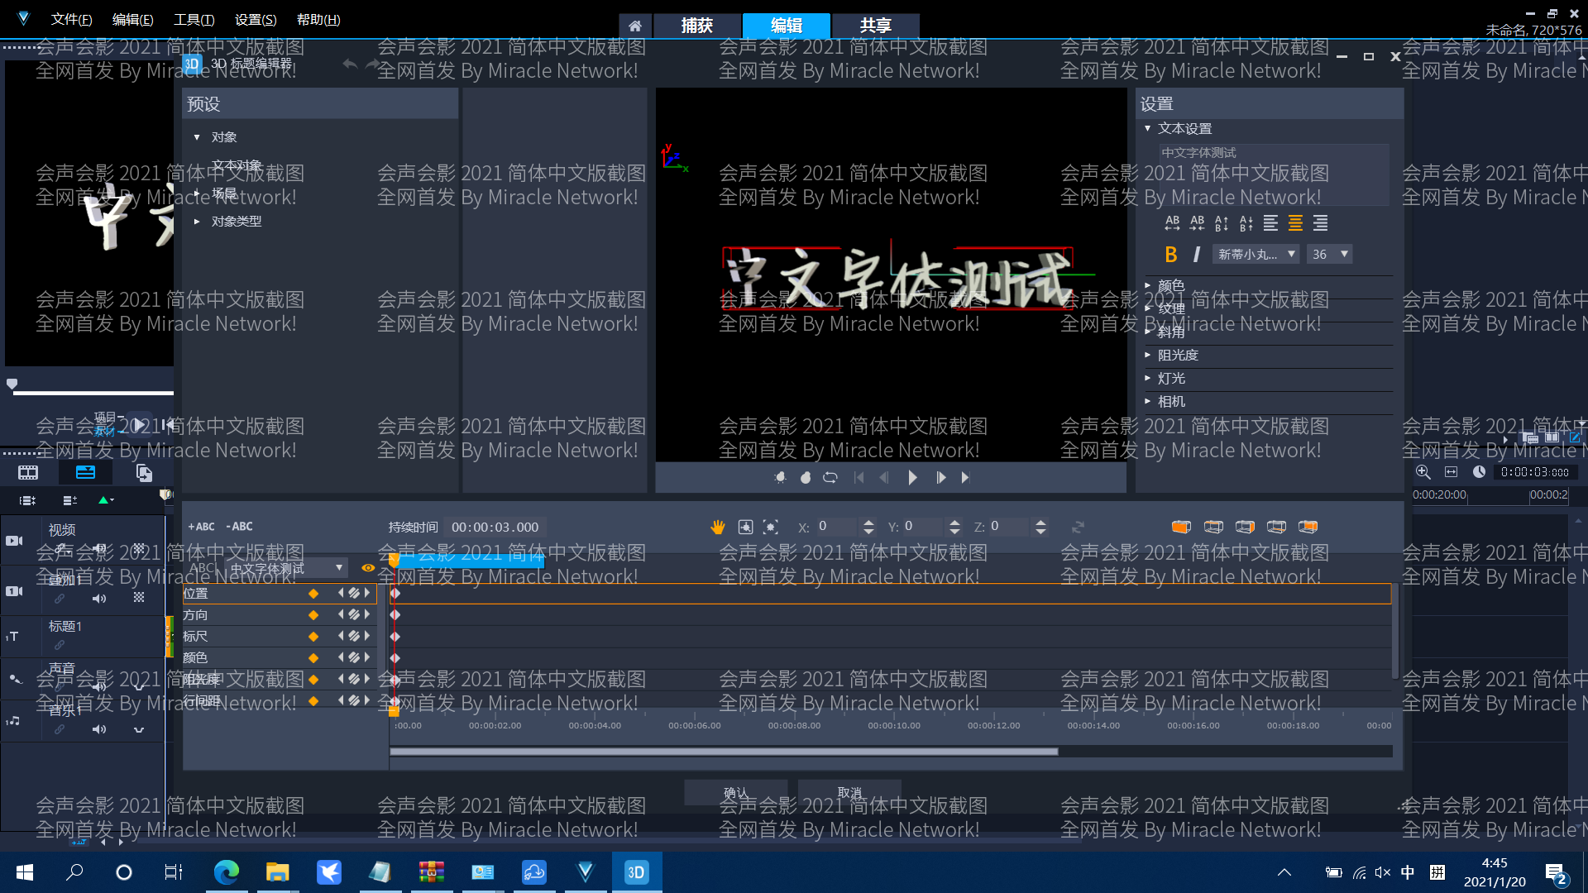This screenshot has width=1588, height=893.
Task: Switch to the 共享 tab
Action: coord(875,26)
